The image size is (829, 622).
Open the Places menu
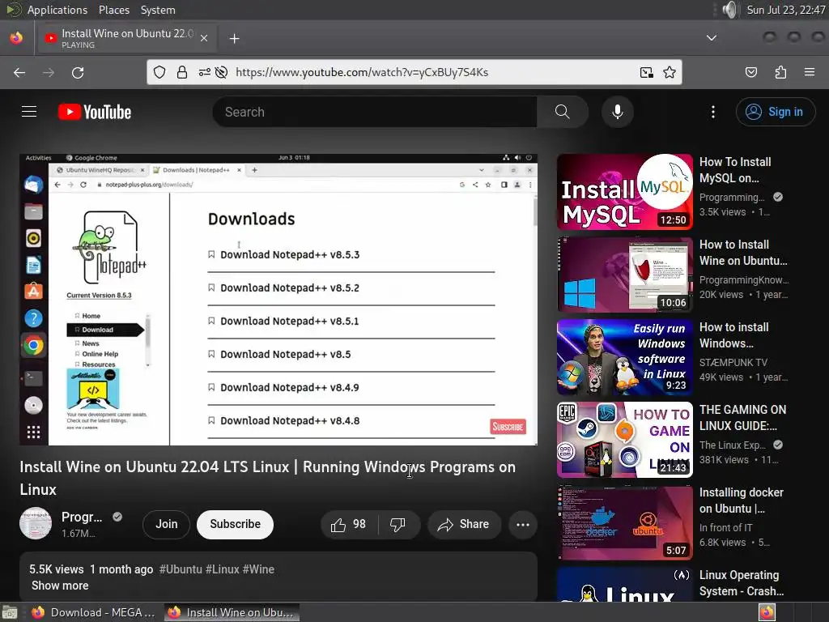tap(113, 10)
